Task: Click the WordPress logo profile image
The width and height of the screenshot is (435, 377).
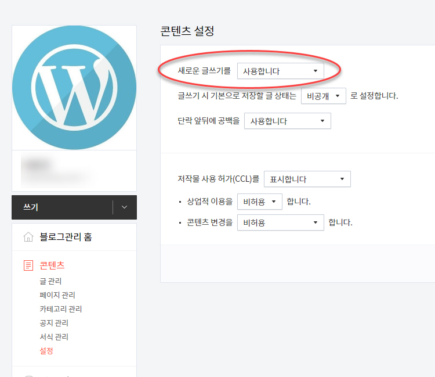Action: point(74,88)
